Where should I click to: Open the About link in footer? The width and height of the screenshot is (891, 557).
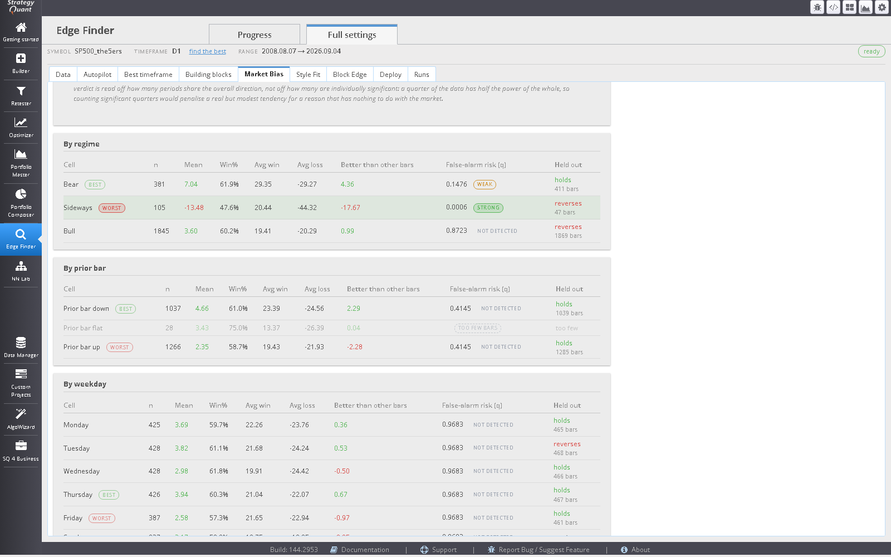tap(640, 550)
